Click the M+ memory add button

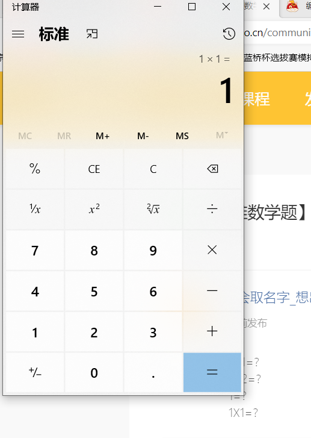103,136
